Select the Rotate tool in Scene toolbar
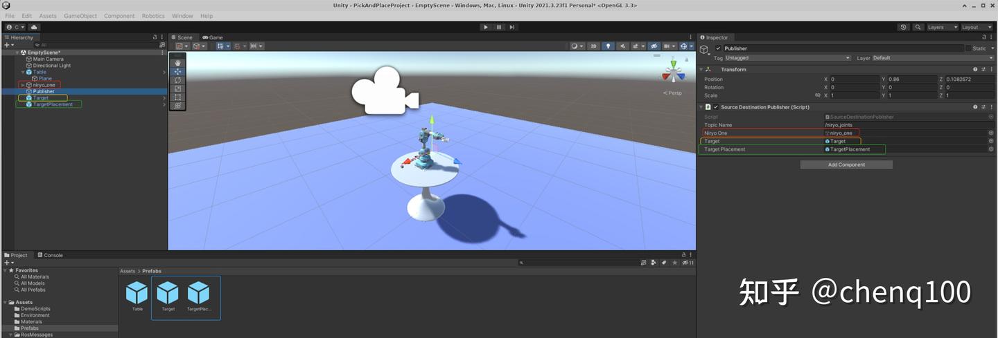998x338 pixels. (177, 80)
